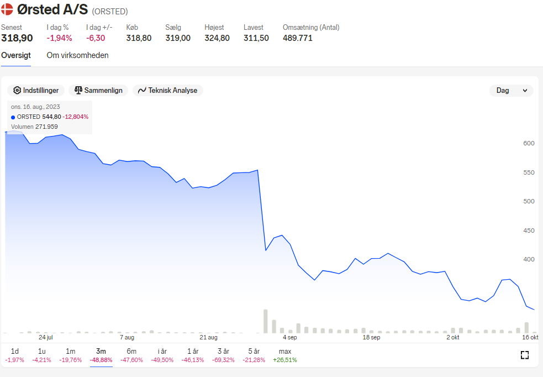Screen dimensions: 543x377
Task: Select the 1u time range
Action: 41,355
